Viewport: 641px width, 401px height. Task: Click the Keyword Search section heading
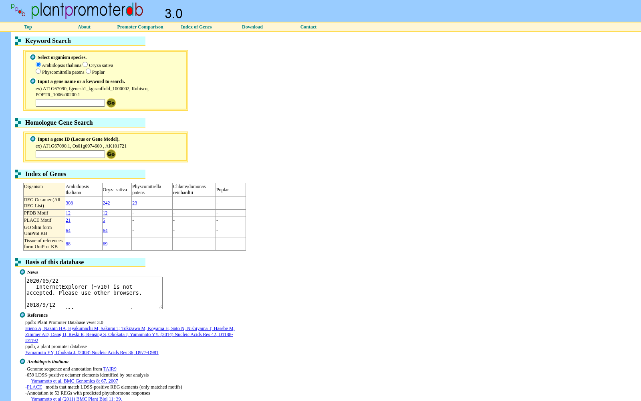click(x=48, y=41)
